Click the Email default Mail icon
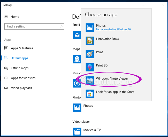The width and height of the screenshot is (168, 137). 77,35
